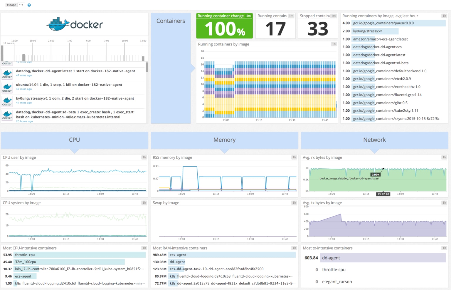This screenshot has height=290, width=451.
Task: Click the Containers section header
Action: pyautogui.click(x=171, y=21)
